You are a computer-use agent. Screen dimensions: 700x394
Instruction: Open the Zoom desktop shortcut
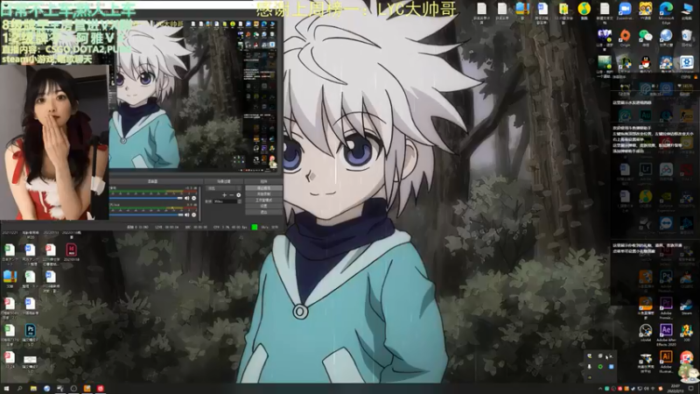pos(625,9)
